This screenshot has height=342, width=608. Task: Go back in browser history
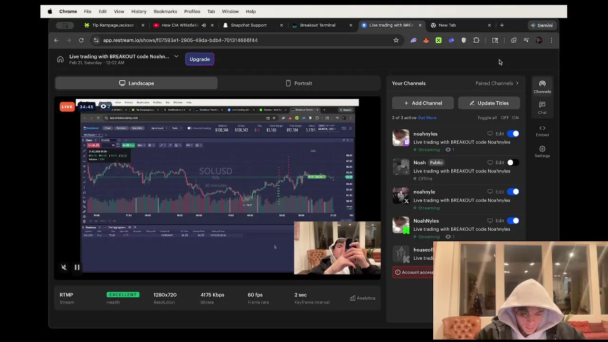click(x=56, y=40)
